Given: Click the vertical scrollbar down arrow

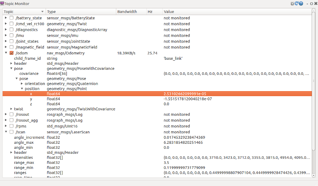Looking at the screenshot, I should tap(313, 176).
